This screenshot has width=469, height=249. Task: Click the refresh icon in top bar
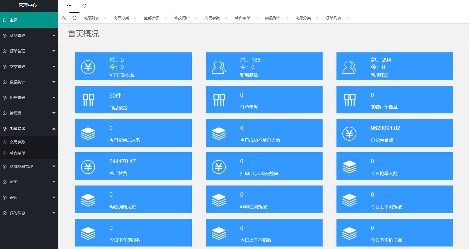pos(84,6)
